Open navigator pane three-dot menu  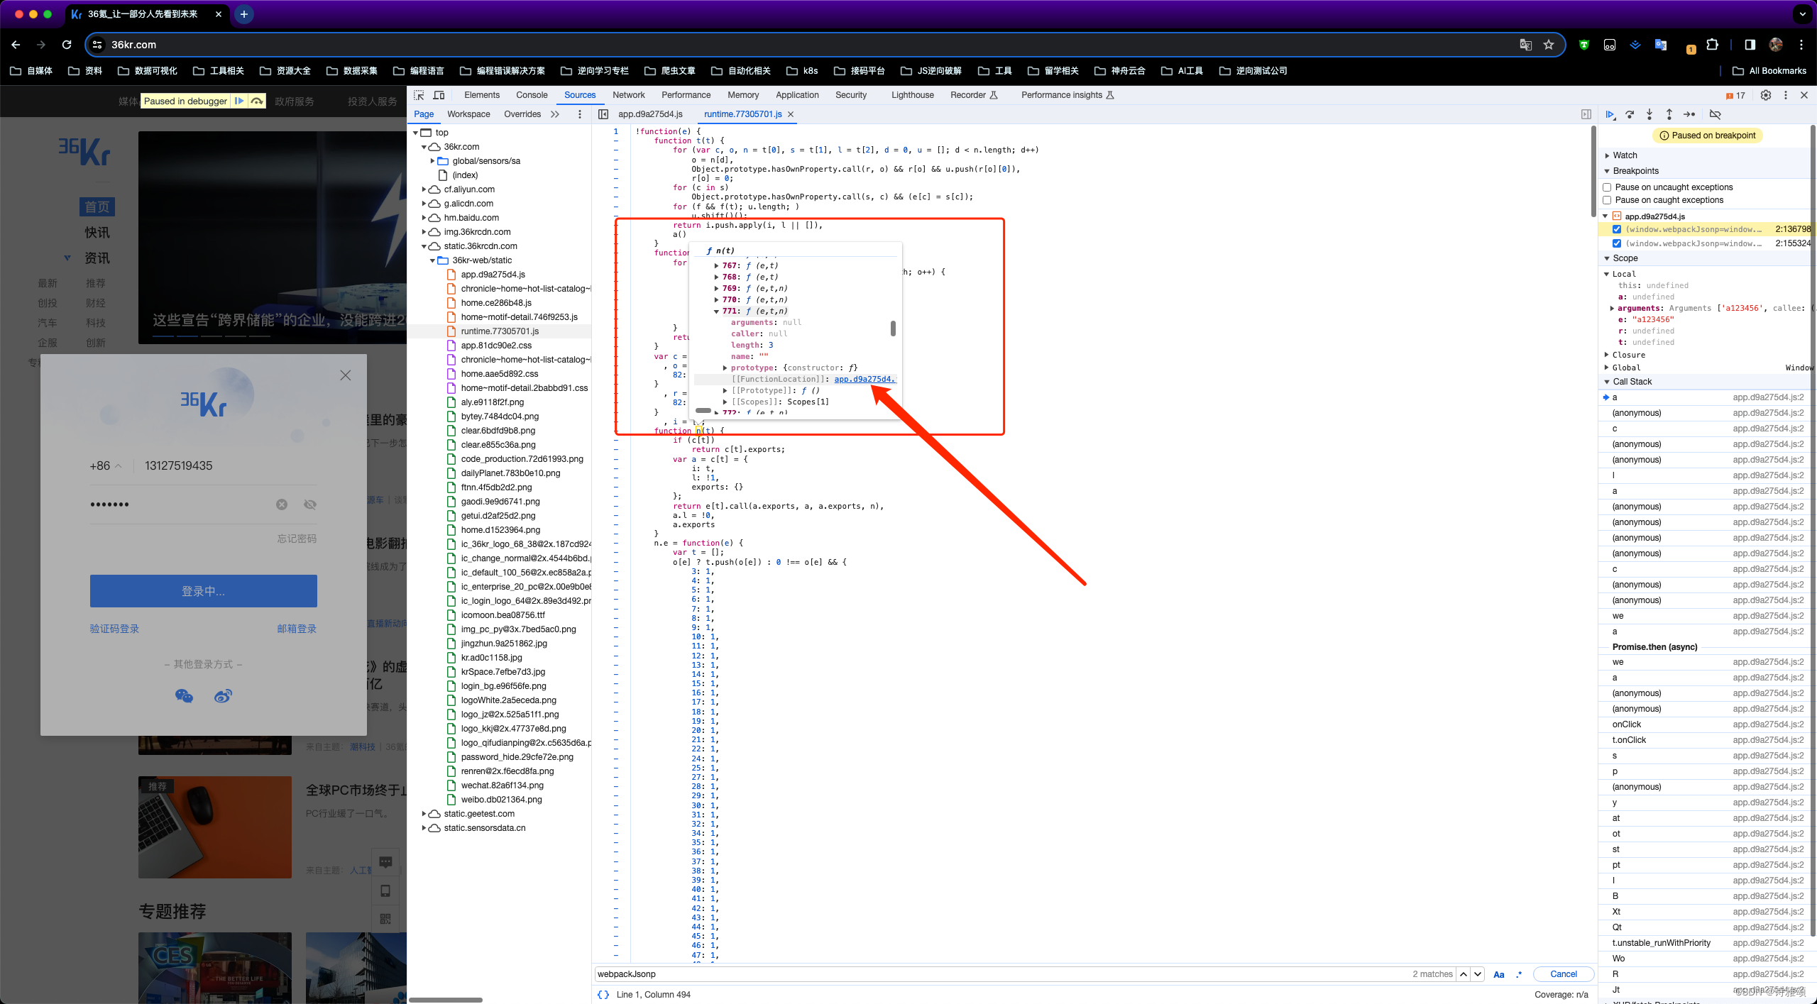[580, 114]
